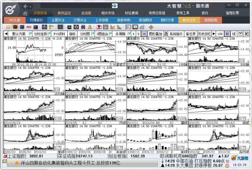The image size is (252, 170).
Task: Expand the 多周期 dropdown arrow
Action: click(129, 34)
